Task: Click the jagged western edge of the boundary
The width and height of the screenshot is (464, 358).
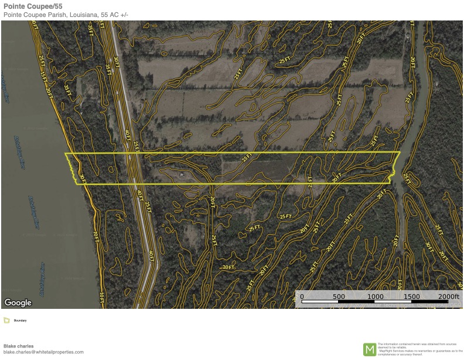Action: [x=71, y=170]
